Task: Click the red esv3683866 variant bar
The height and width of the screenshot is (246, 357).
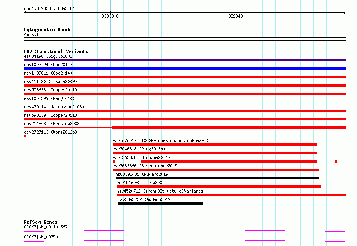Action: click(216, 170)
